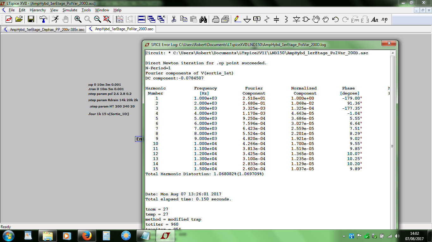The width and height of the screenshot is (432, 242).
Task: Place a Ground symbol
Action: click(x=247, y=19)
